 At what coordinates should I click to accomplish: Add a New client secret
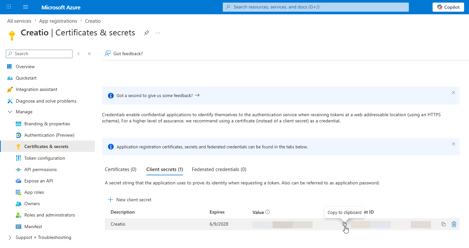coord(129,200)
